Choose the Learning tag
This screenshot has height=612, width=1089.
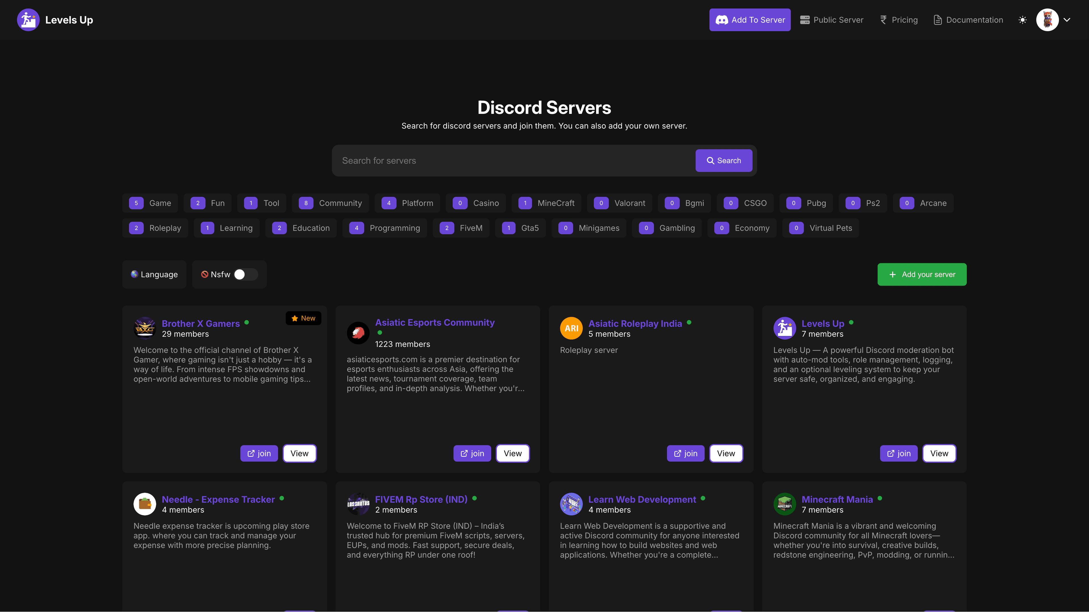[x=227, y=228]
